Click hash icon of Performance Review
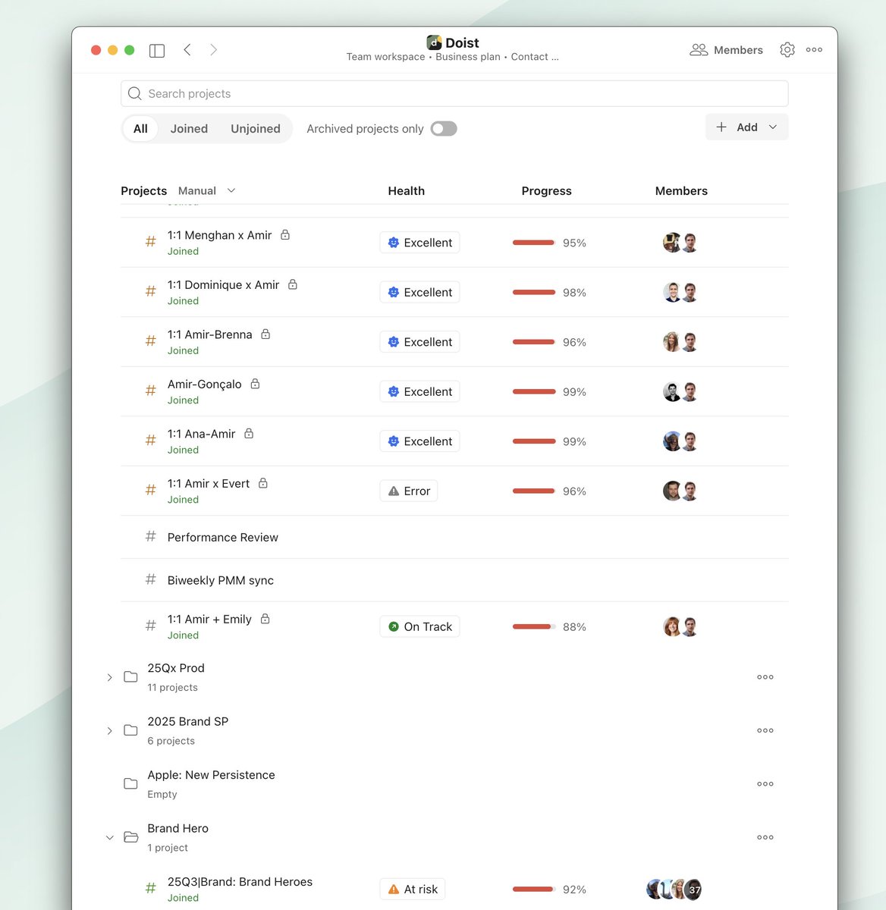 150,537
